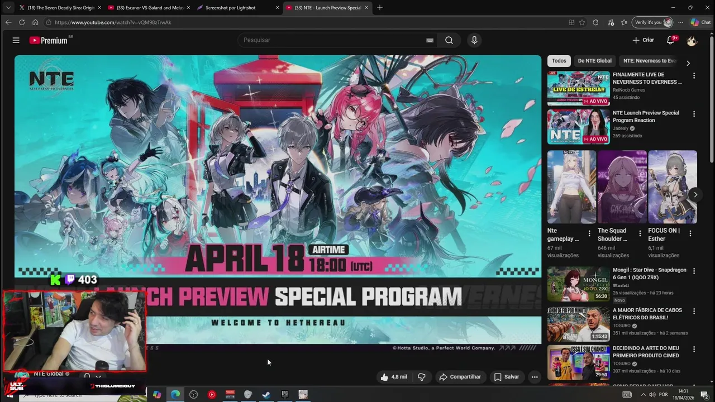Open options for FOCUS ON Esther short

[690, 233]
